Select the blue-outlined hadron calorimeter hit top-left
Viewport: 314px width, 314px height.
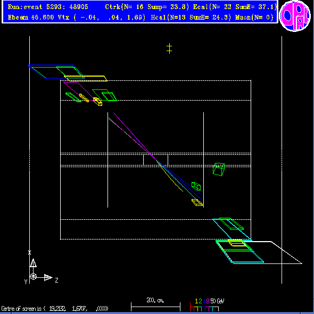(56, 72)
